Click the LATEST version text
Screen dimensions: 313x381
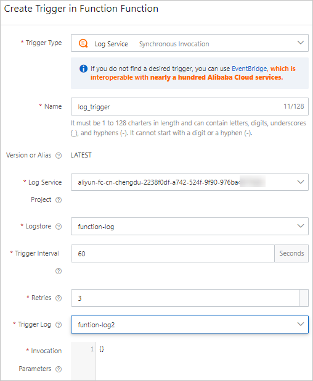click(81, 155)
